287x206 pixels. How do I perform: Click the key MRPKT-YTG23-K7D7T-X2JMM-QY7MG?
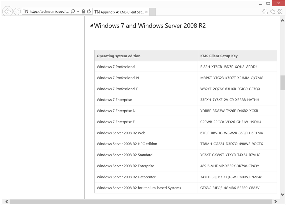click(x=232, y=78)
